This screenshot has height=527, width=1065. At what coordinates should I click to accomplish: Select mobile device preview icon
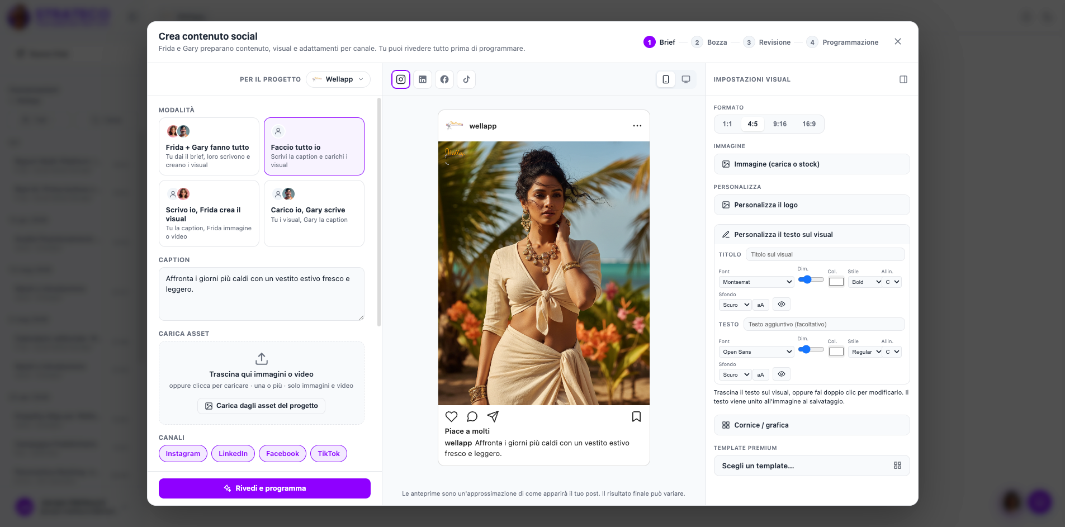[x=666, y=79]
